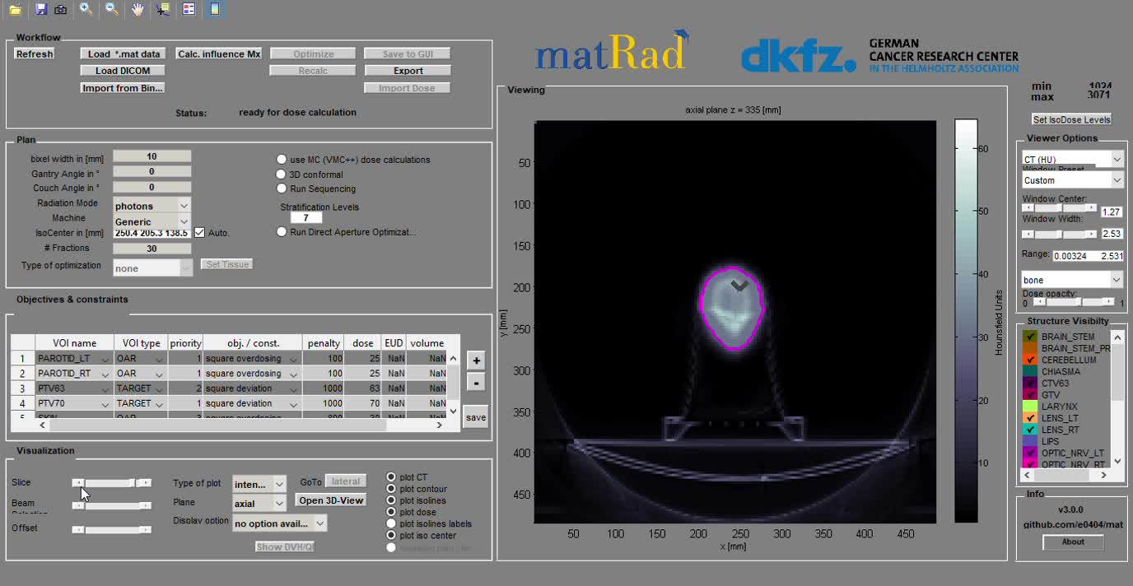Remove a row with the minus button
This screenshot has width=1133, height=586.
[x=476, y=383]
